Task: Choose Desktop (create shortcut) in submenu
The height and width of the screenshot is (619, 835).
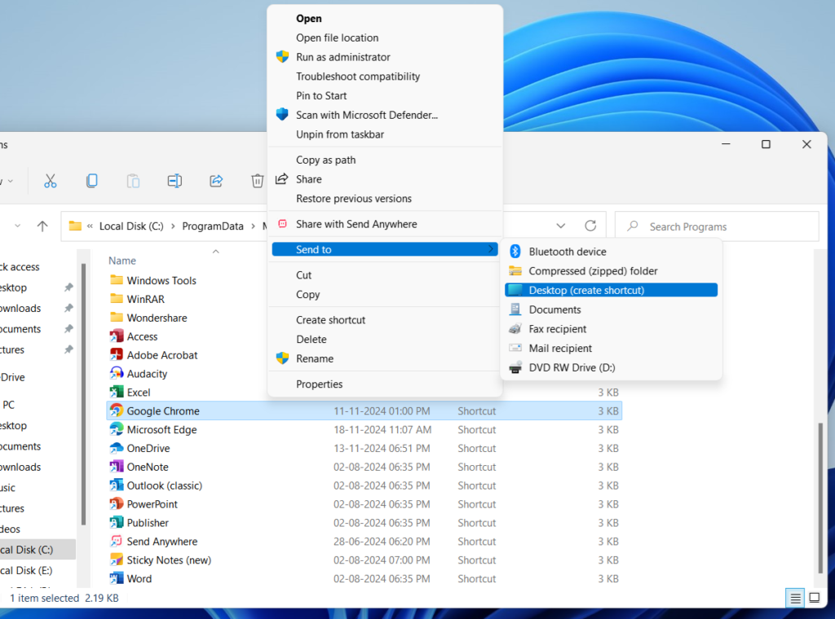Action: tap(611, 290)
